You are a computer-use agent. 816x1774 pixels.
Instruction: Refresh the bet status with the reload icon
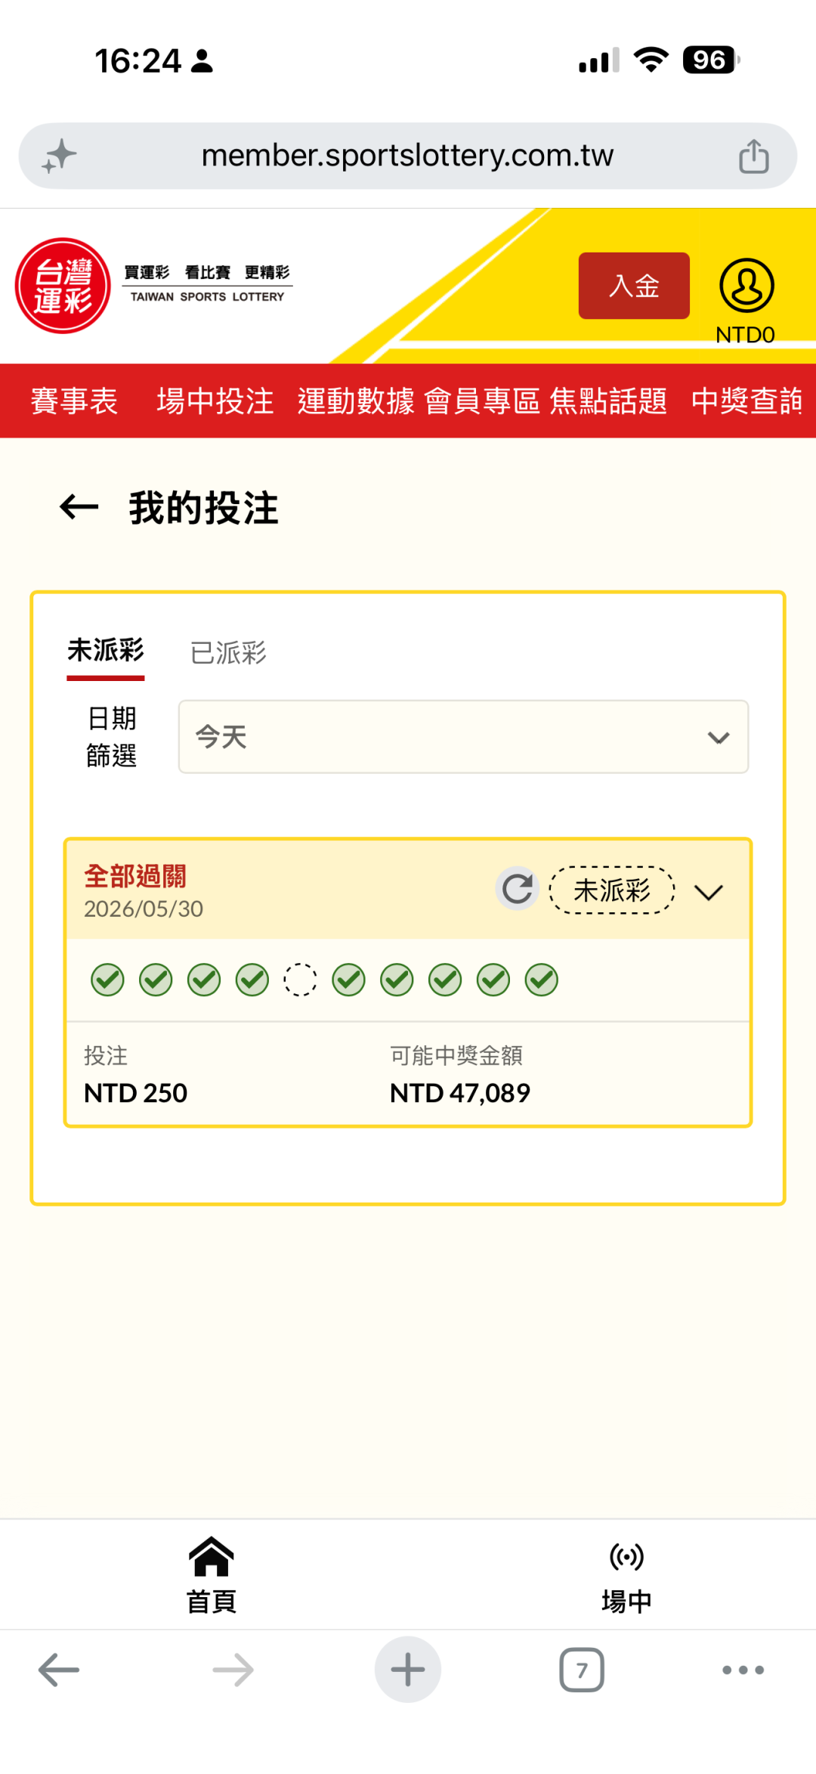pos(518,889)
